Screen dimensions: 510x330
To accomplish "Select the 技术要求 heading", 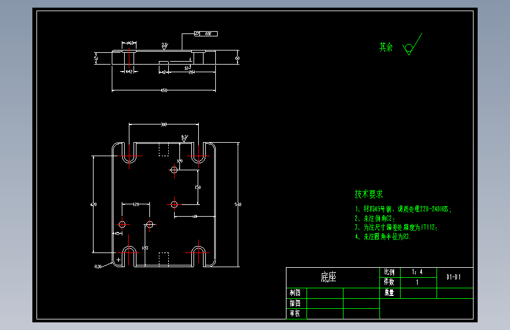I will tap(369, 194).
